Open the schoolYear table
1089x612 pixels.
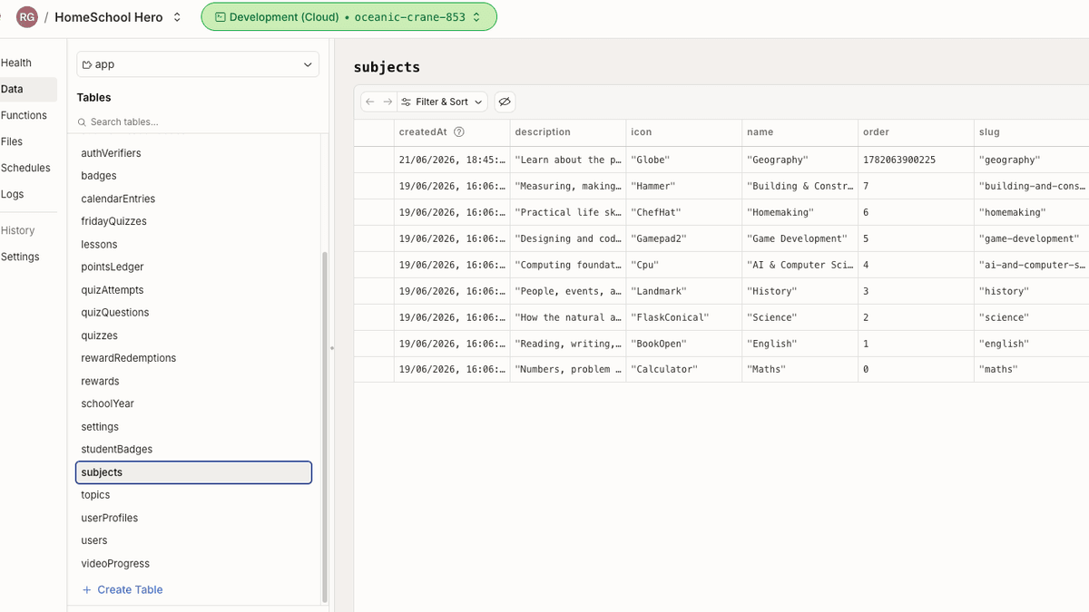pos(193,403)
